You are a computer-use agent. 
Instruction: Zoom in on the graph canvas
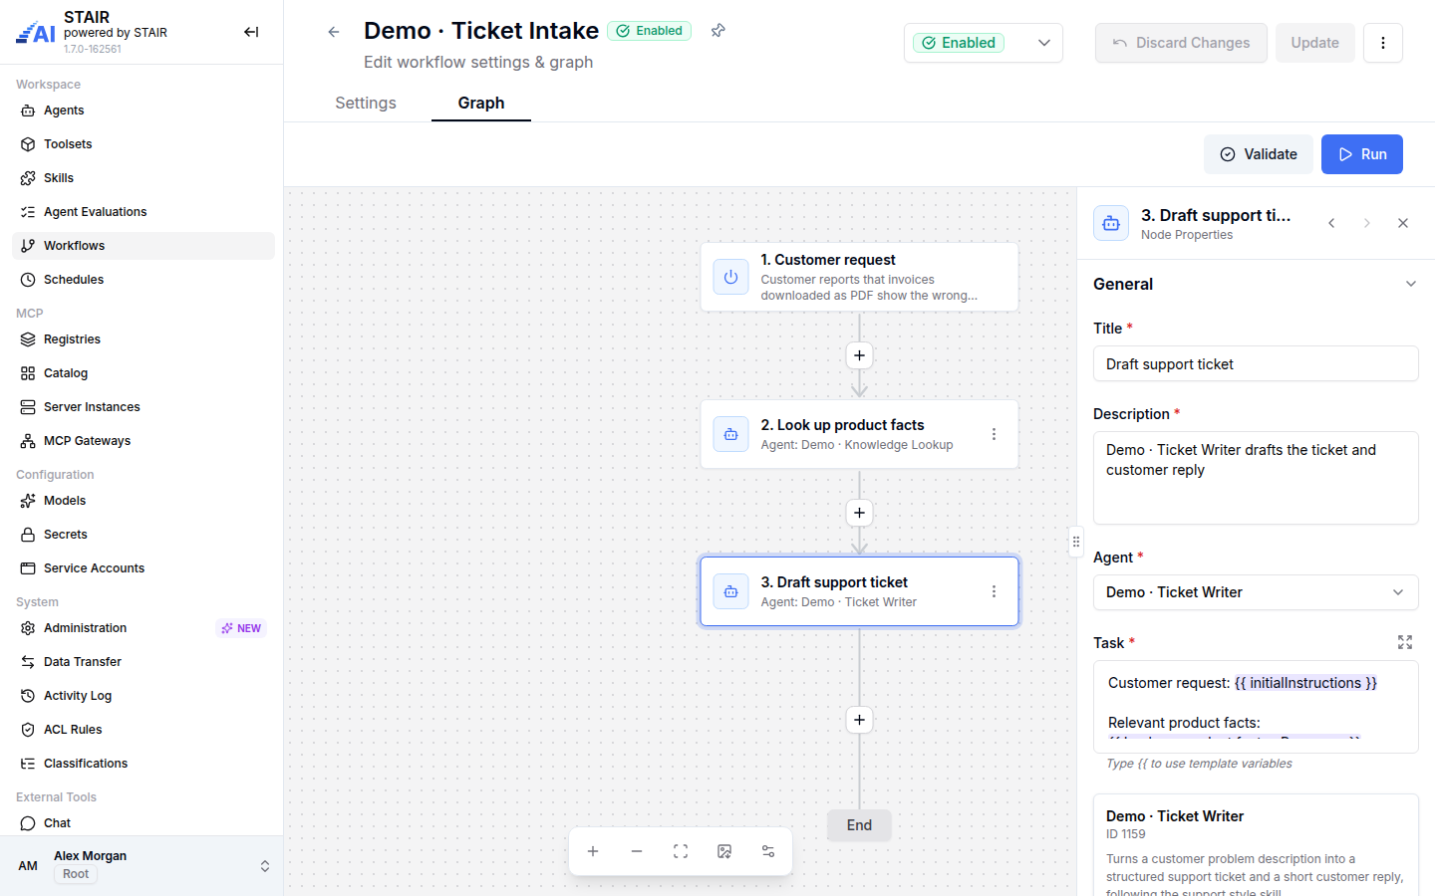pyautogui.click(x=593, y=851)
